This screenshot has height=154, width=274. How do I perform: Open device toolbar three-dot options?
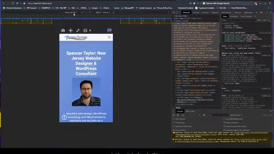point(169,12)
